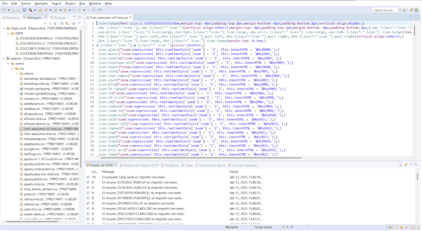
Task: Click the Save icon in the toolbar
Action: click(x=13, y=10)
